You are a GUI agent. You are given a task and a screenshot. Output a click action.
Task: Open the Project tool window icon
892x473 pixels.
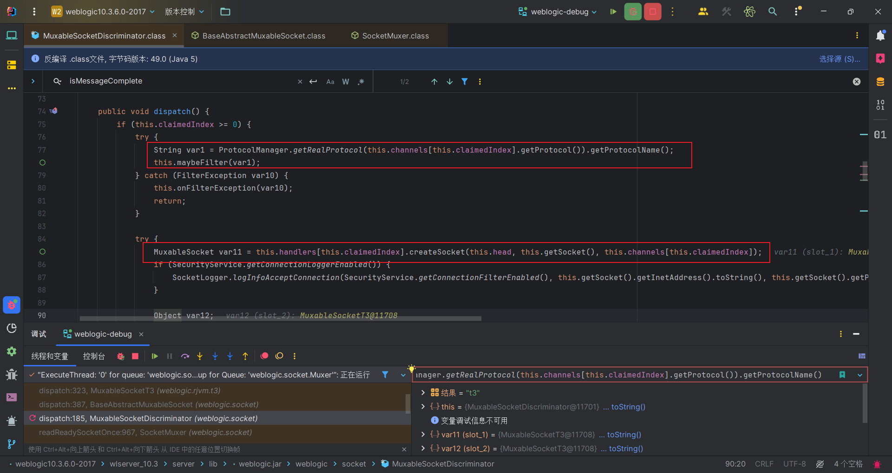pos(12,35)
